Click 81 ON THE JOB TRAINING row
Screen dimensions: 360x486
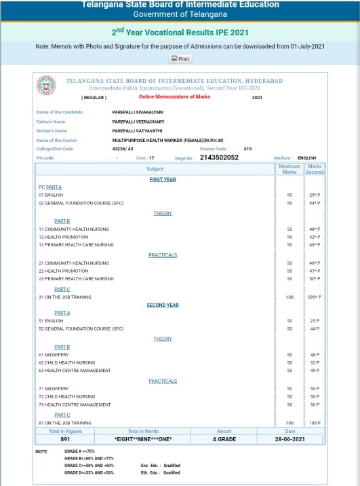click(x=180, y=423)
